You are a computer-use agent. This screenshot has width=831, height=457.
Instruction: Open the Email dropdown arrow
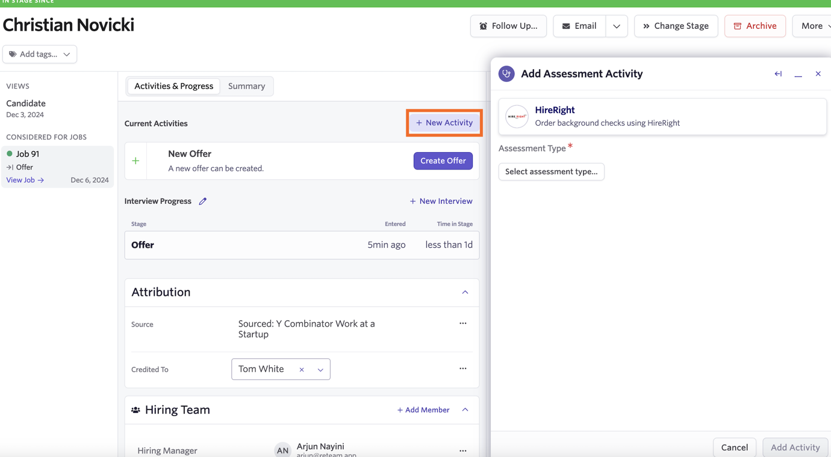coord(616,26)
